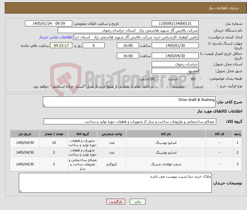Click the چاپ (print) button
The height and width of the screenshot is (210, 247).
[x=137, y=202]
